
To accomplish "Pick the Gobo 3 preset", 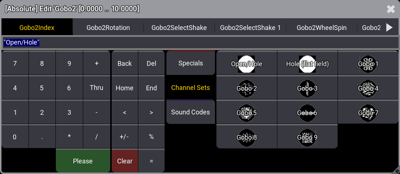I will pos(307,88).
